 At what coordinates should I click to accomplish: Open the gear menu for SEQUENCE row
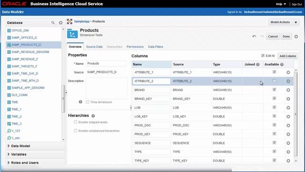[x=288, y=143]
